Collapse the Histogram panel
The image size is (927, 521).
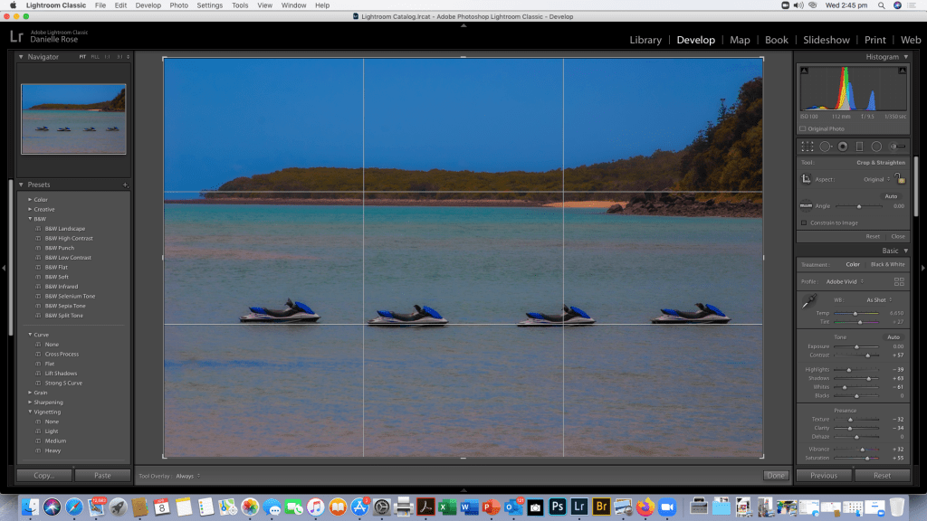905,57
